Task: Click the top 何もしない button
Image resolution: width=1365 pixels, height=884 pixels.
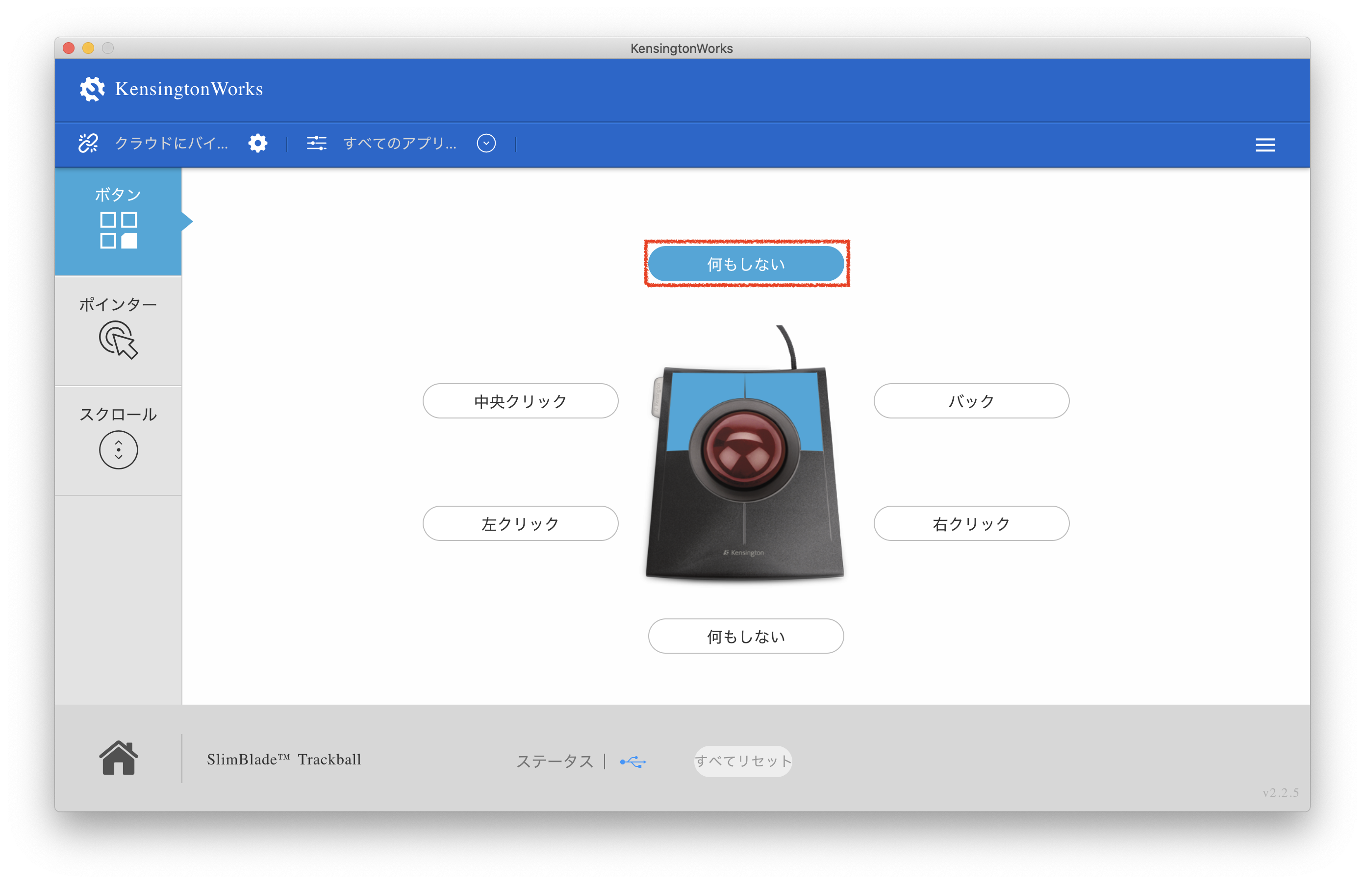Action: point(746,264)
